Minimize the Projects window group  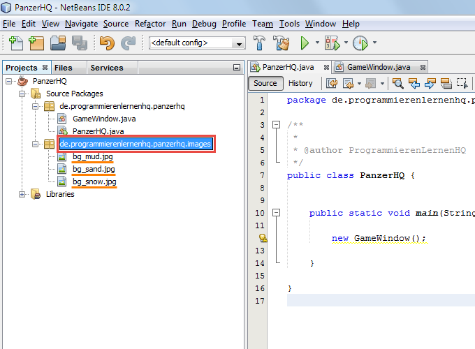click(237, 68)
